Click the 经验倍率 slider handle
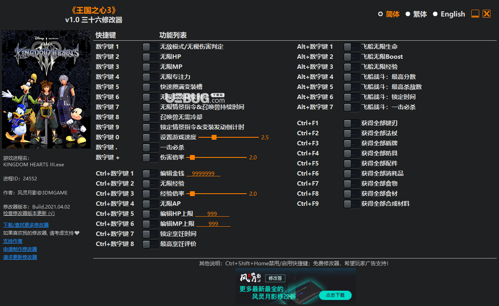 pyautogui.click(x=192, y=194)
